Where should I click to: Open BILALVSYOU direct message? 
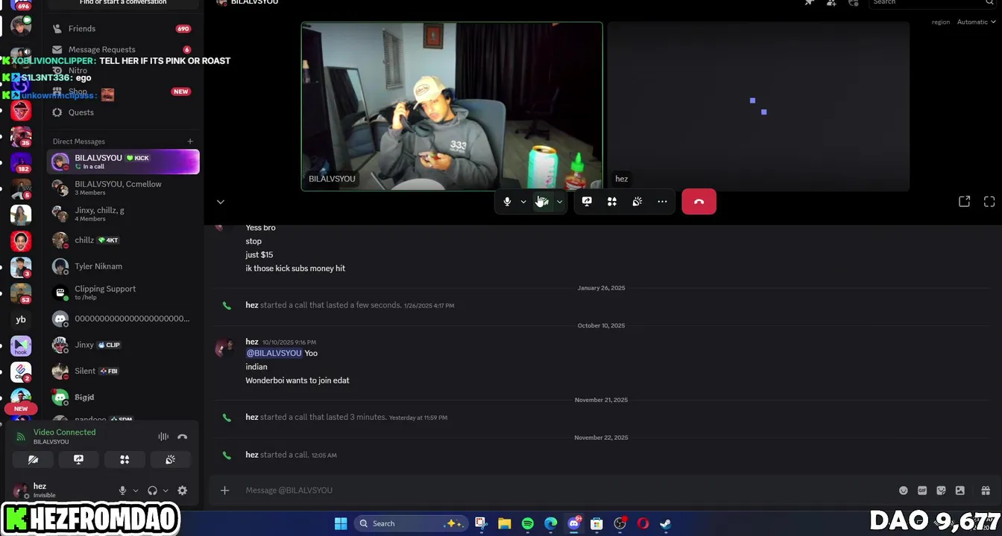pos(123,162)
